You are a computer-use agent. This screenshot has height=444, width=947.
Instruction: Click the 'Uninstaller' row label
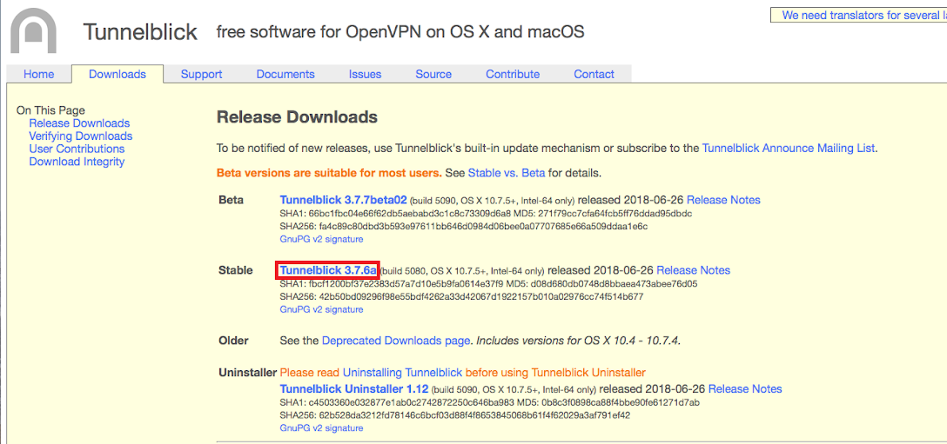pos(247,372)
